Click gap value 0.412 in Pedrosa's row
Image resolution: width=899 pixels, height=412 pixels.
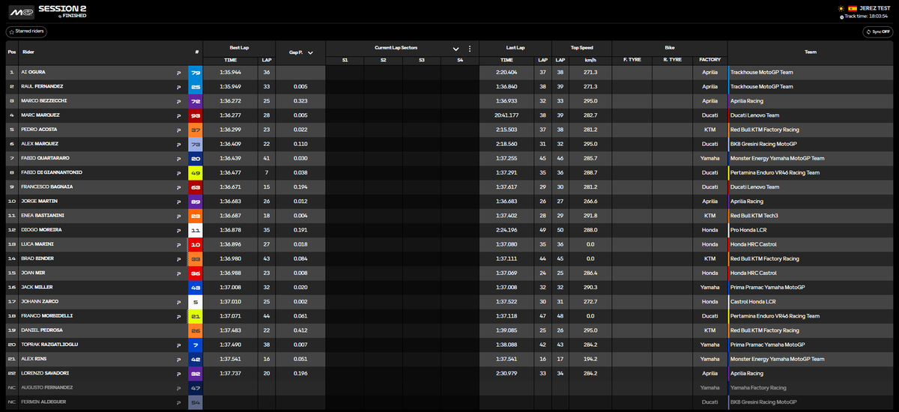click(x=301, y=330)
